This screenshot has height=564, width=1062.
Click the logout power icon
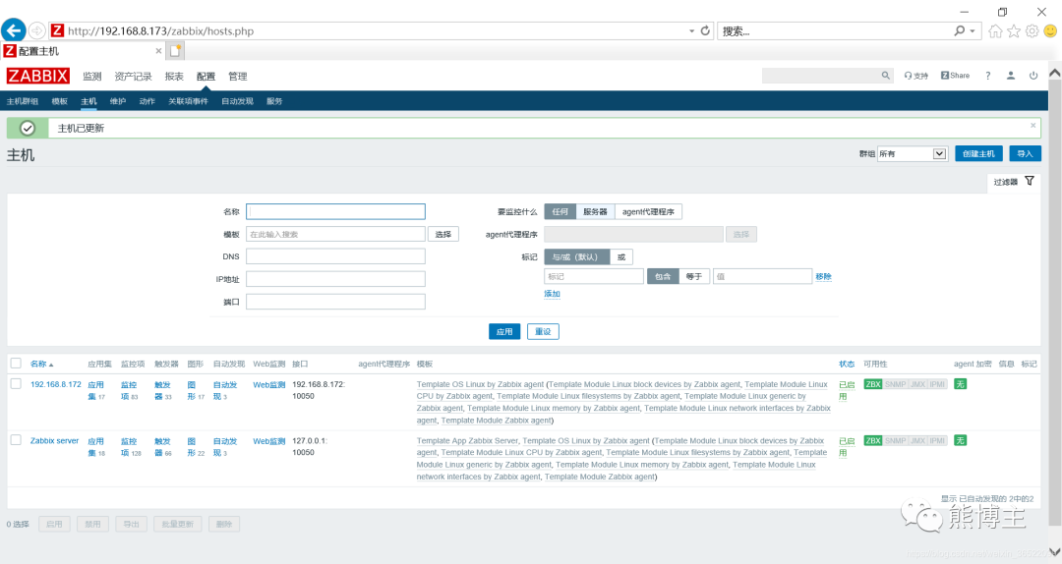(1033, 76)
